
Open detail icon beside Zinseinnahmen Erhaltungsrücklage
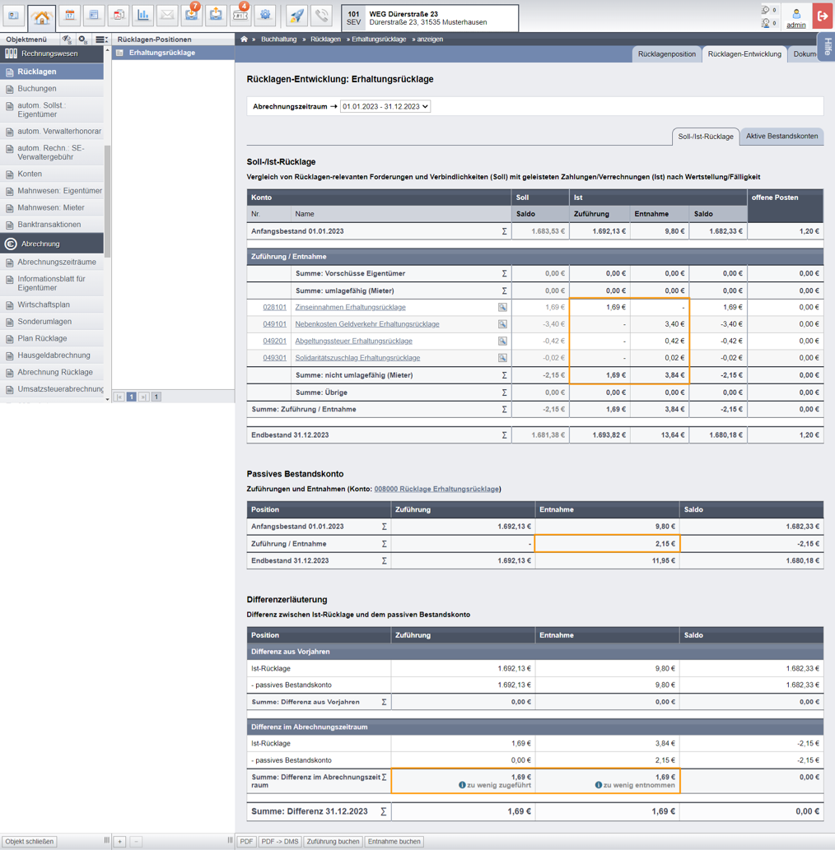[x=502, y=308]
